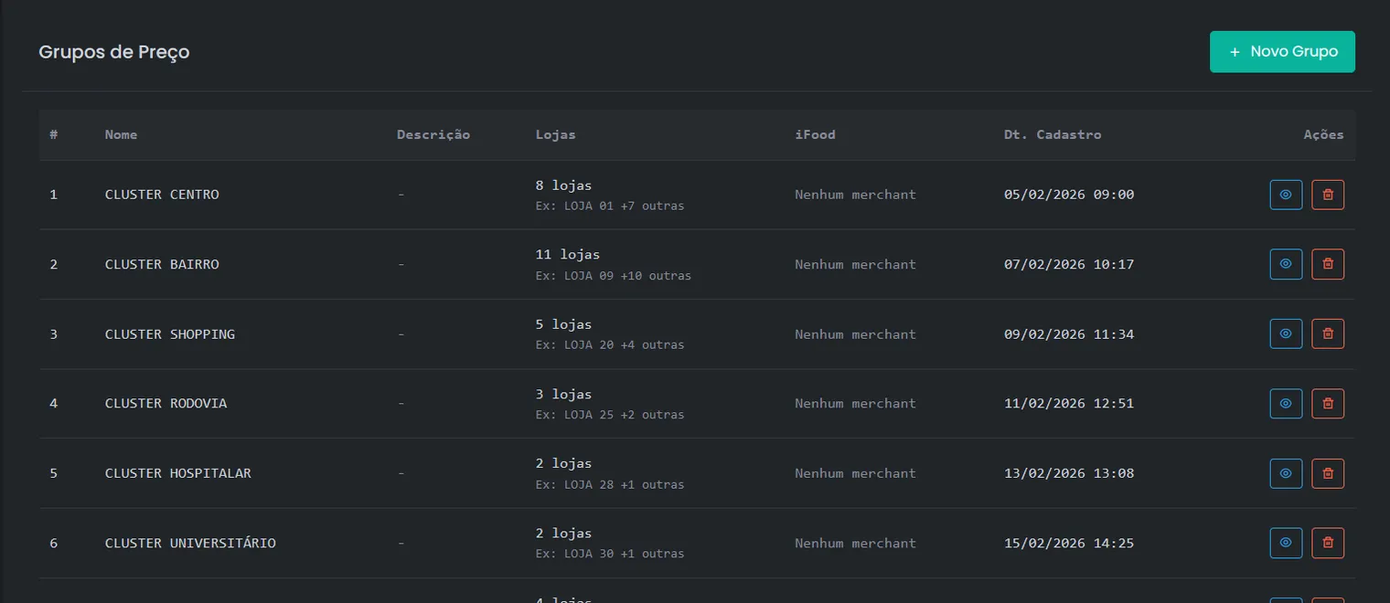1390x603 pixels.
Task: View details of CLUSTER CENTRO
Action: click(x=1286, y=195)
